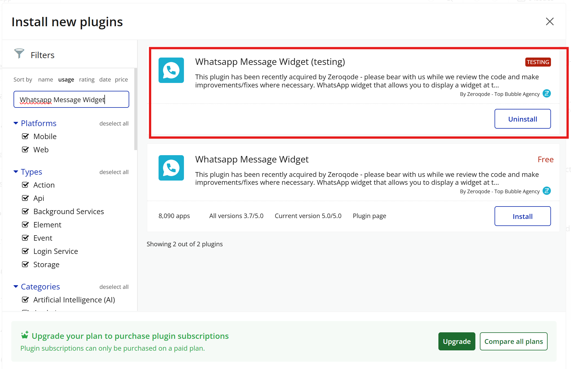Uncheck the Background Services type checkbox
The image size is (571, 369).
pyautogui.click(x=25, y=212)
